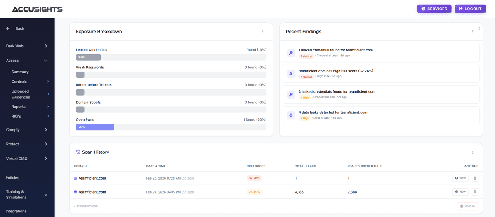Click the '2 scans recorded' footer text
The image size is (495, 217).
click(x=86, y=206)
